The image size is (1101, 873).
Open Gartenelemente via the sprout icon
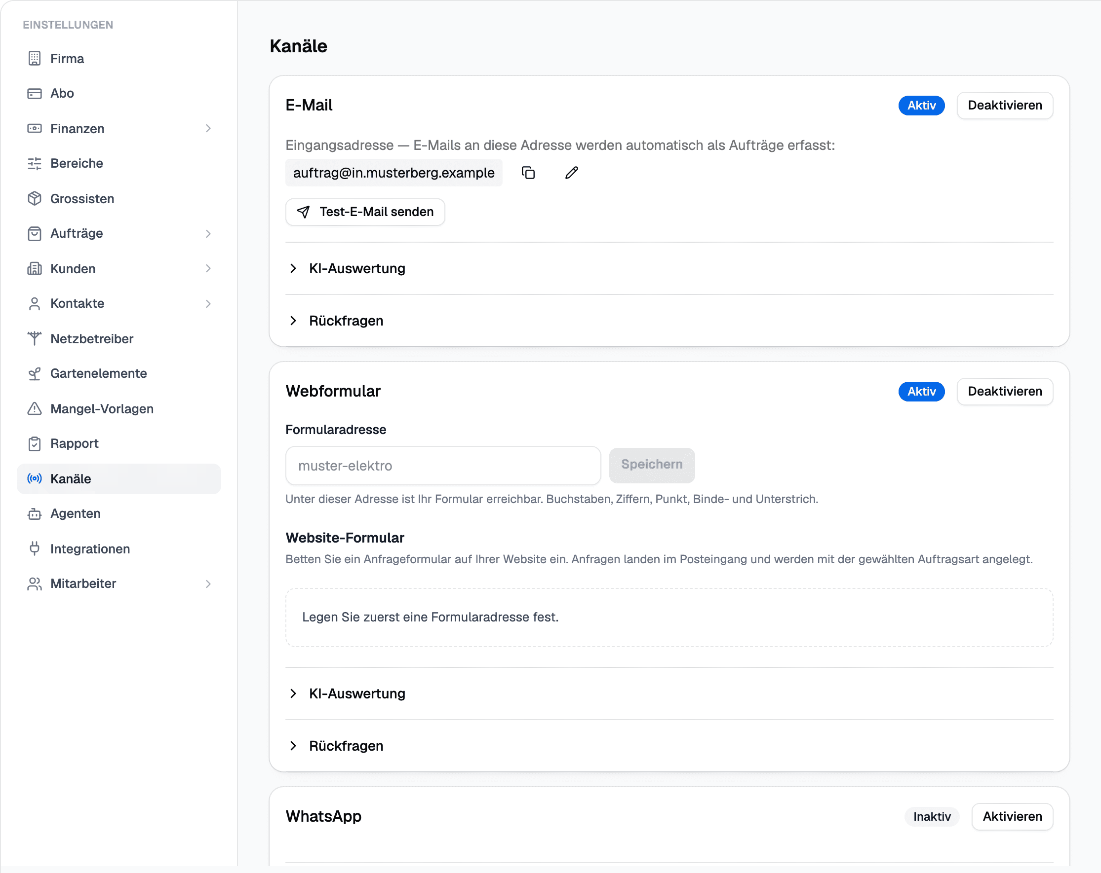[x=34, y=373]
